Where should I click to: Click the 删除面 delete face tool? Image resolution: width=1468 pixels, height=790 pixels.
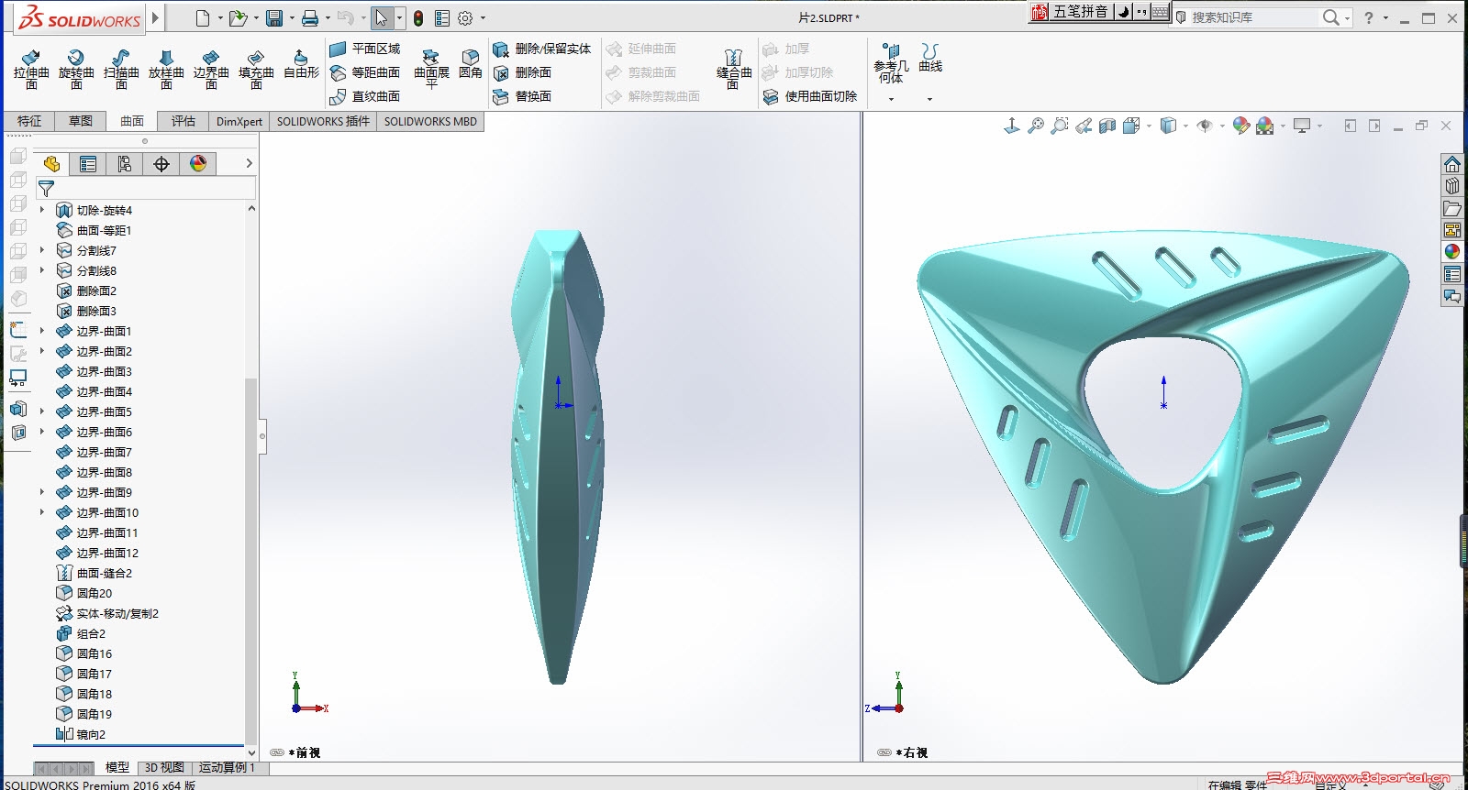coord(522,72)
